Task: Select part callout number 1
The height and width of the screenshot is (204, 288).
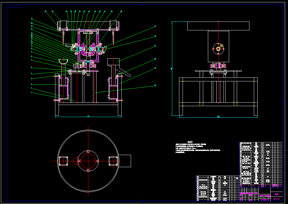Action: click(32, 92)
